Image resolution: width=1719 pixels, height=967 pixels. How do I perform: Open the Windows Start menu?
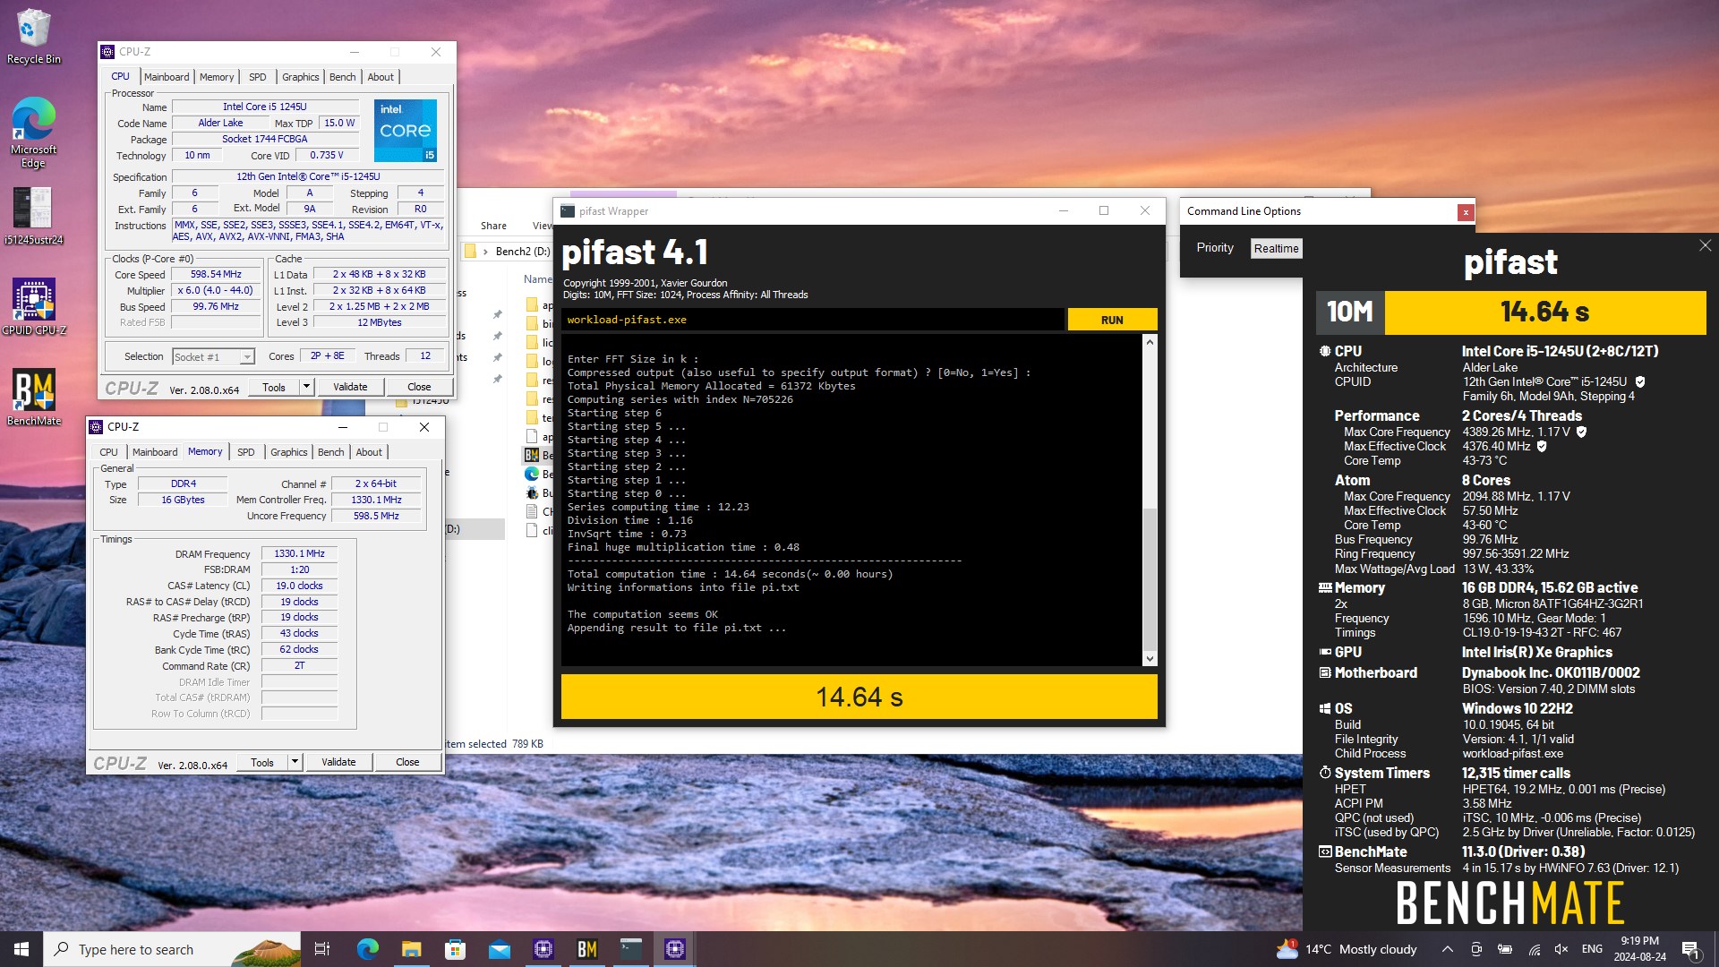point(21,949)
